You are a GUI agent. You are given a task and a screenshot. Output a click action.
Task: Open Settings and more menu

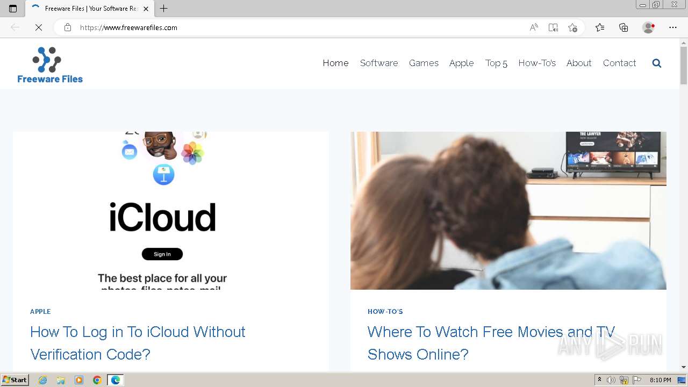tap(673, 27)
